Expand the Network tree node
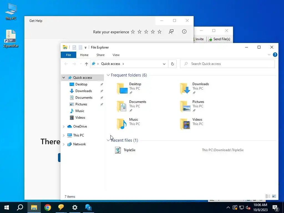284x213 pixels. pyautogui.click(x=64, y=144)
